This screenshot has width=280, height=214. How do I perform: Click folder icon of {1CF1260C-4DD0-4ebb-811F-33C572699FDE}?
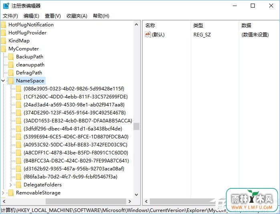pos(18,97)
